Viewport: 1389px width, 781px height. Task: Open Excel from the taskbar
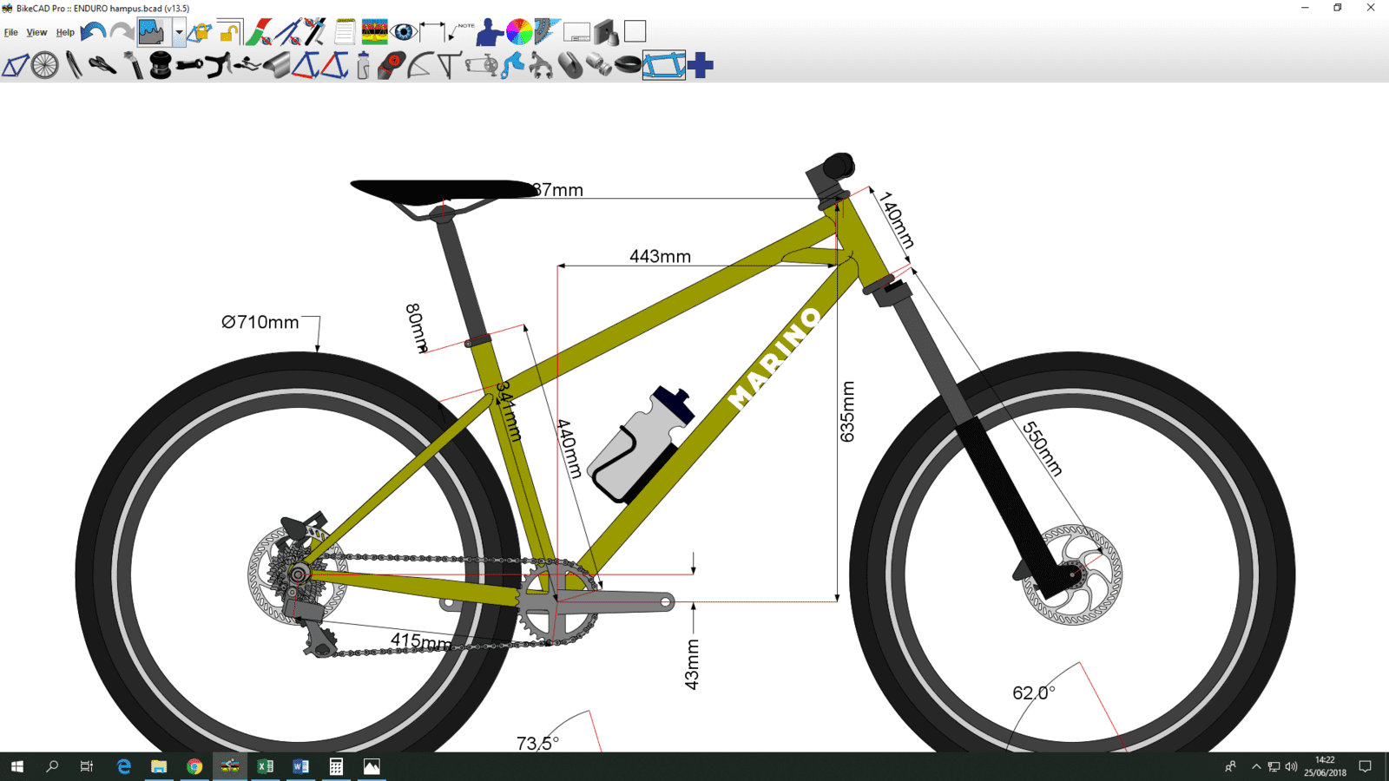click(x=266, y=766)
